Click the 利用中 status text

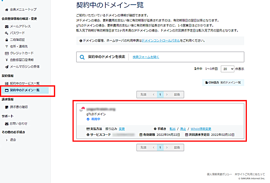coord(96,119)
